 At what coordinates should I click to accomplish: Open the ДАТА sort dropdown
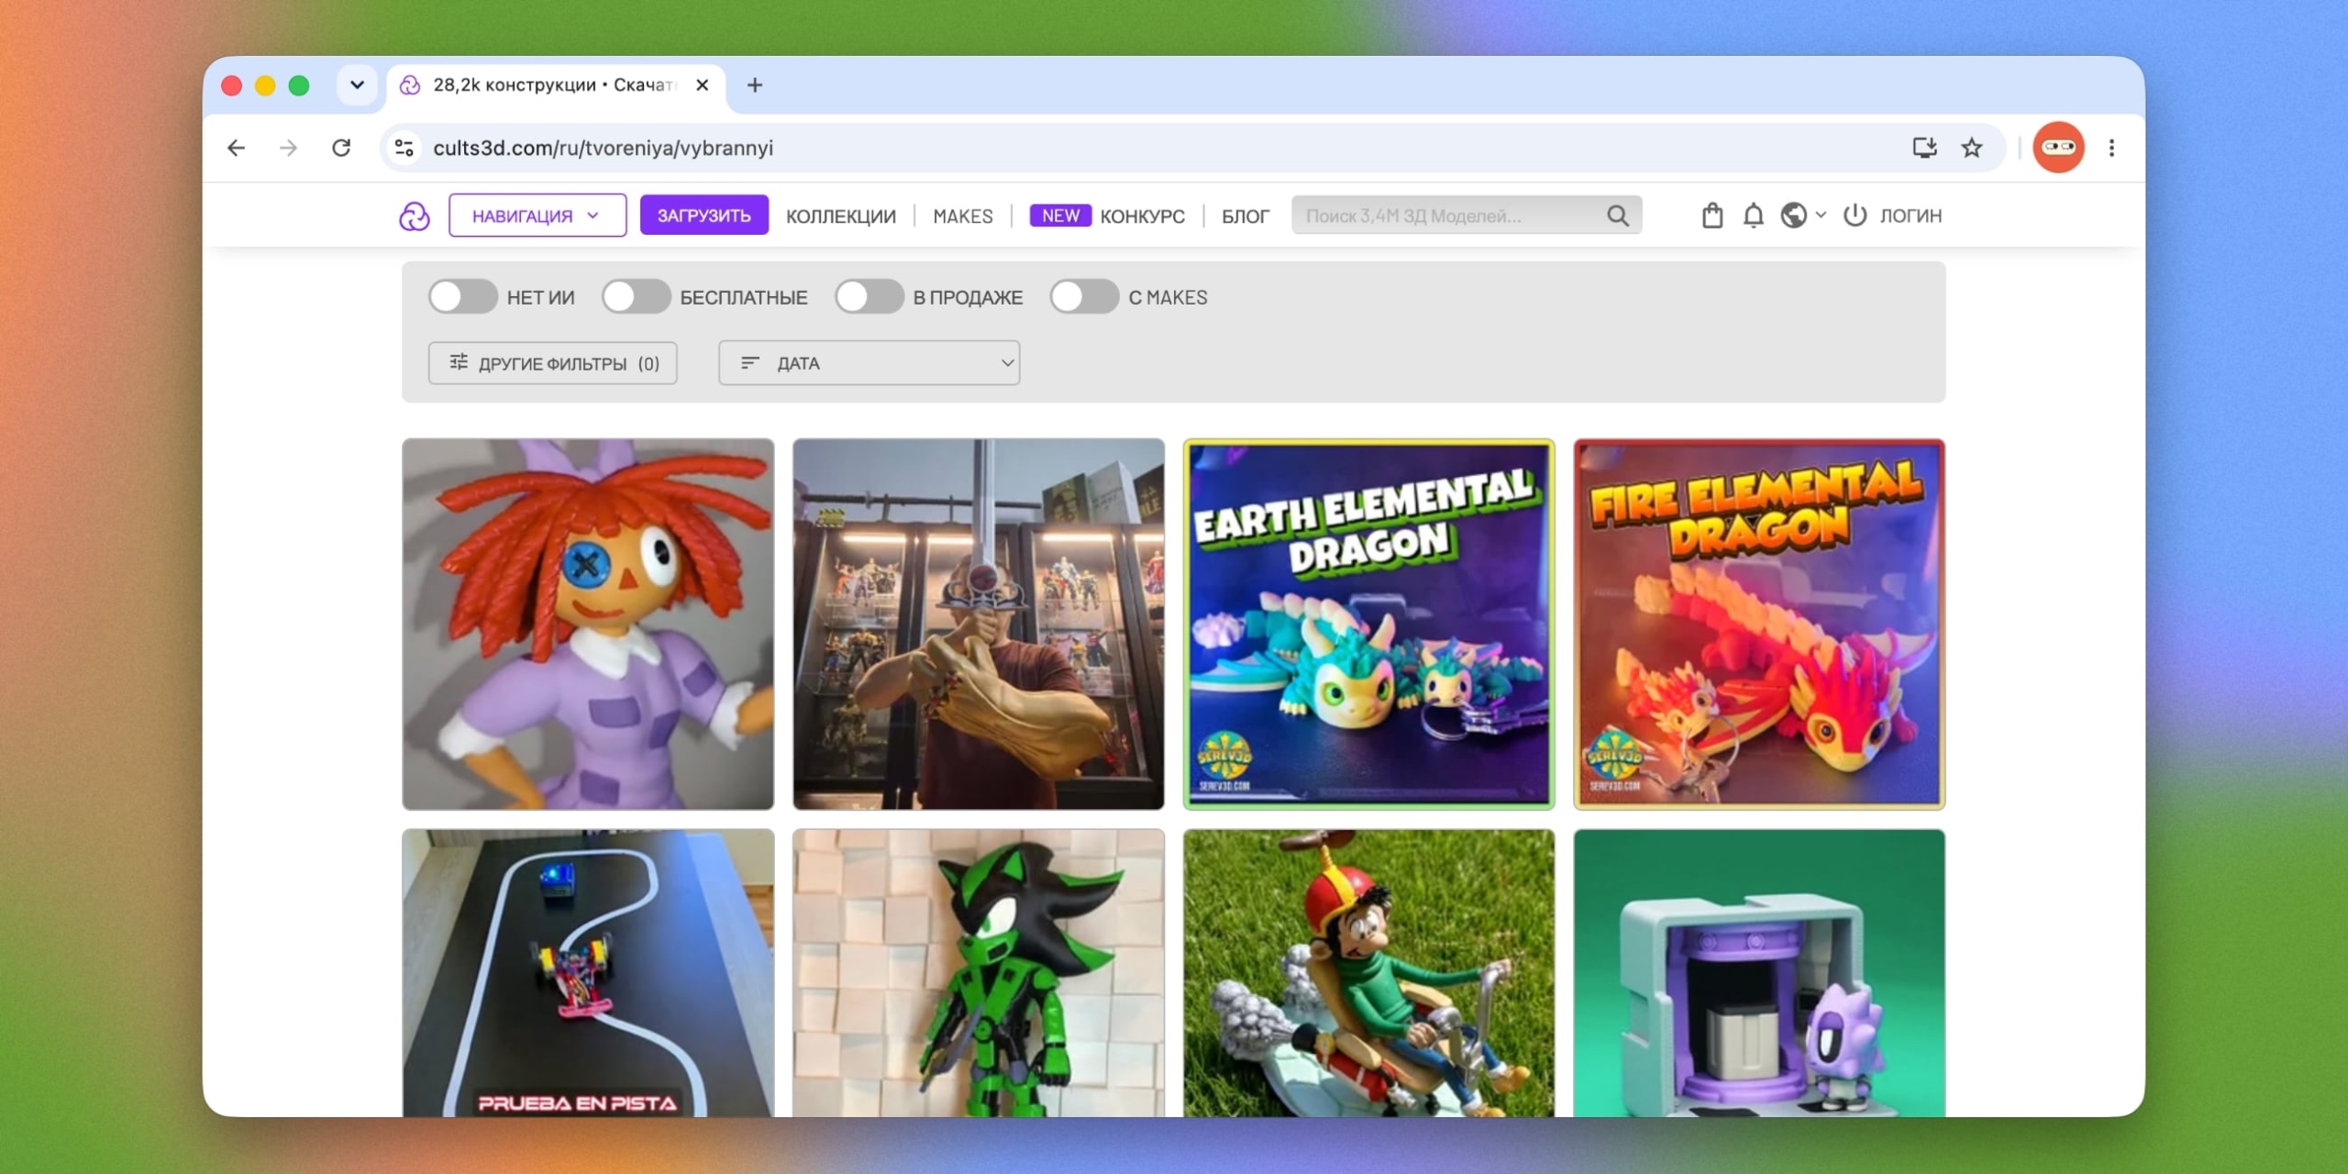click(x=869, y=363)
